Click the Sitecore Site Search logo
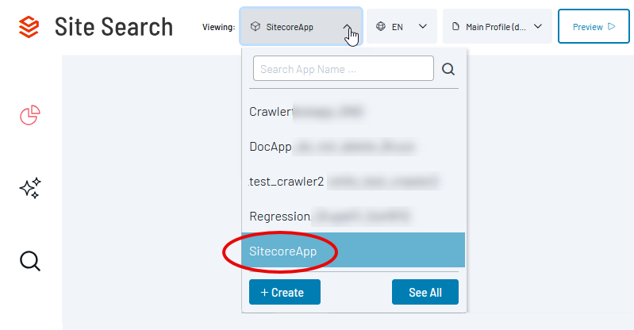The height and width of the screenshot is (330, 634). [29, 27]
